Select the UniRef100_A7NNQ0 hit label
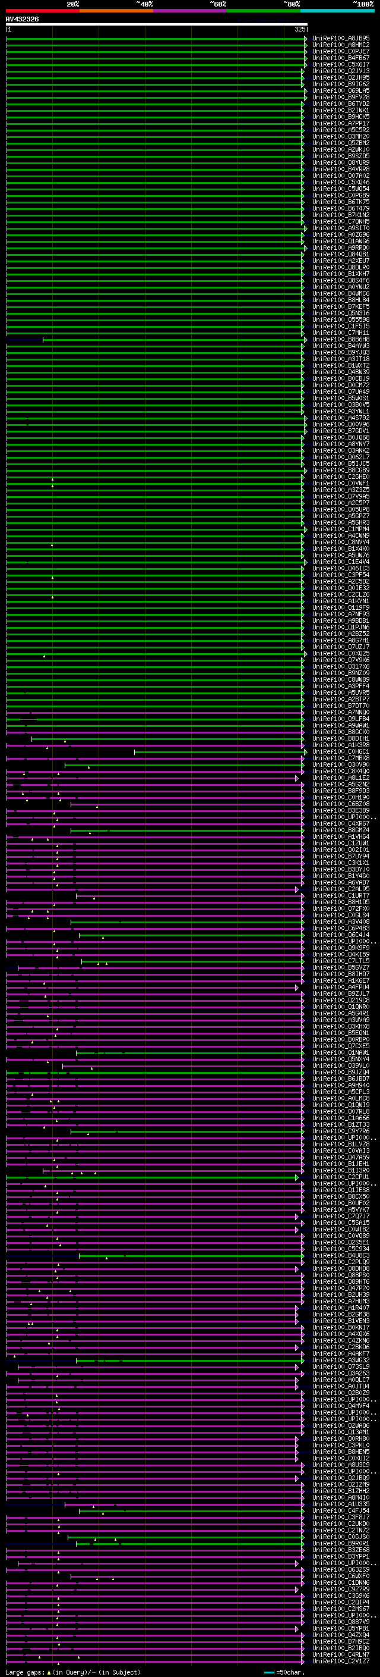380x1677 pixels. tap(341, 712)
